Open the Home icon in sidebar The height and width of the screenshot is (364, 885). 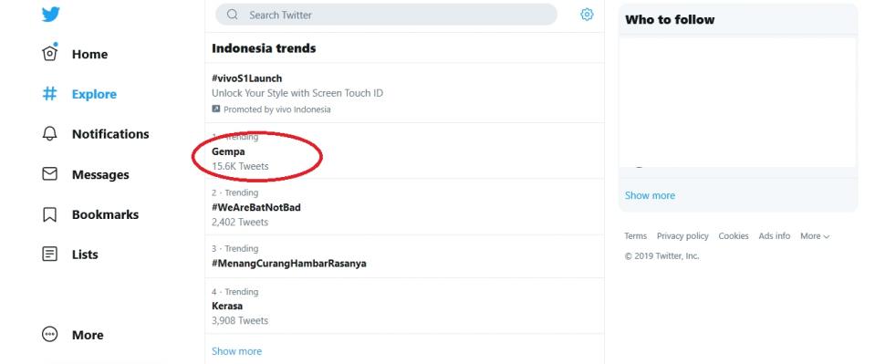(x=49, y=54)
